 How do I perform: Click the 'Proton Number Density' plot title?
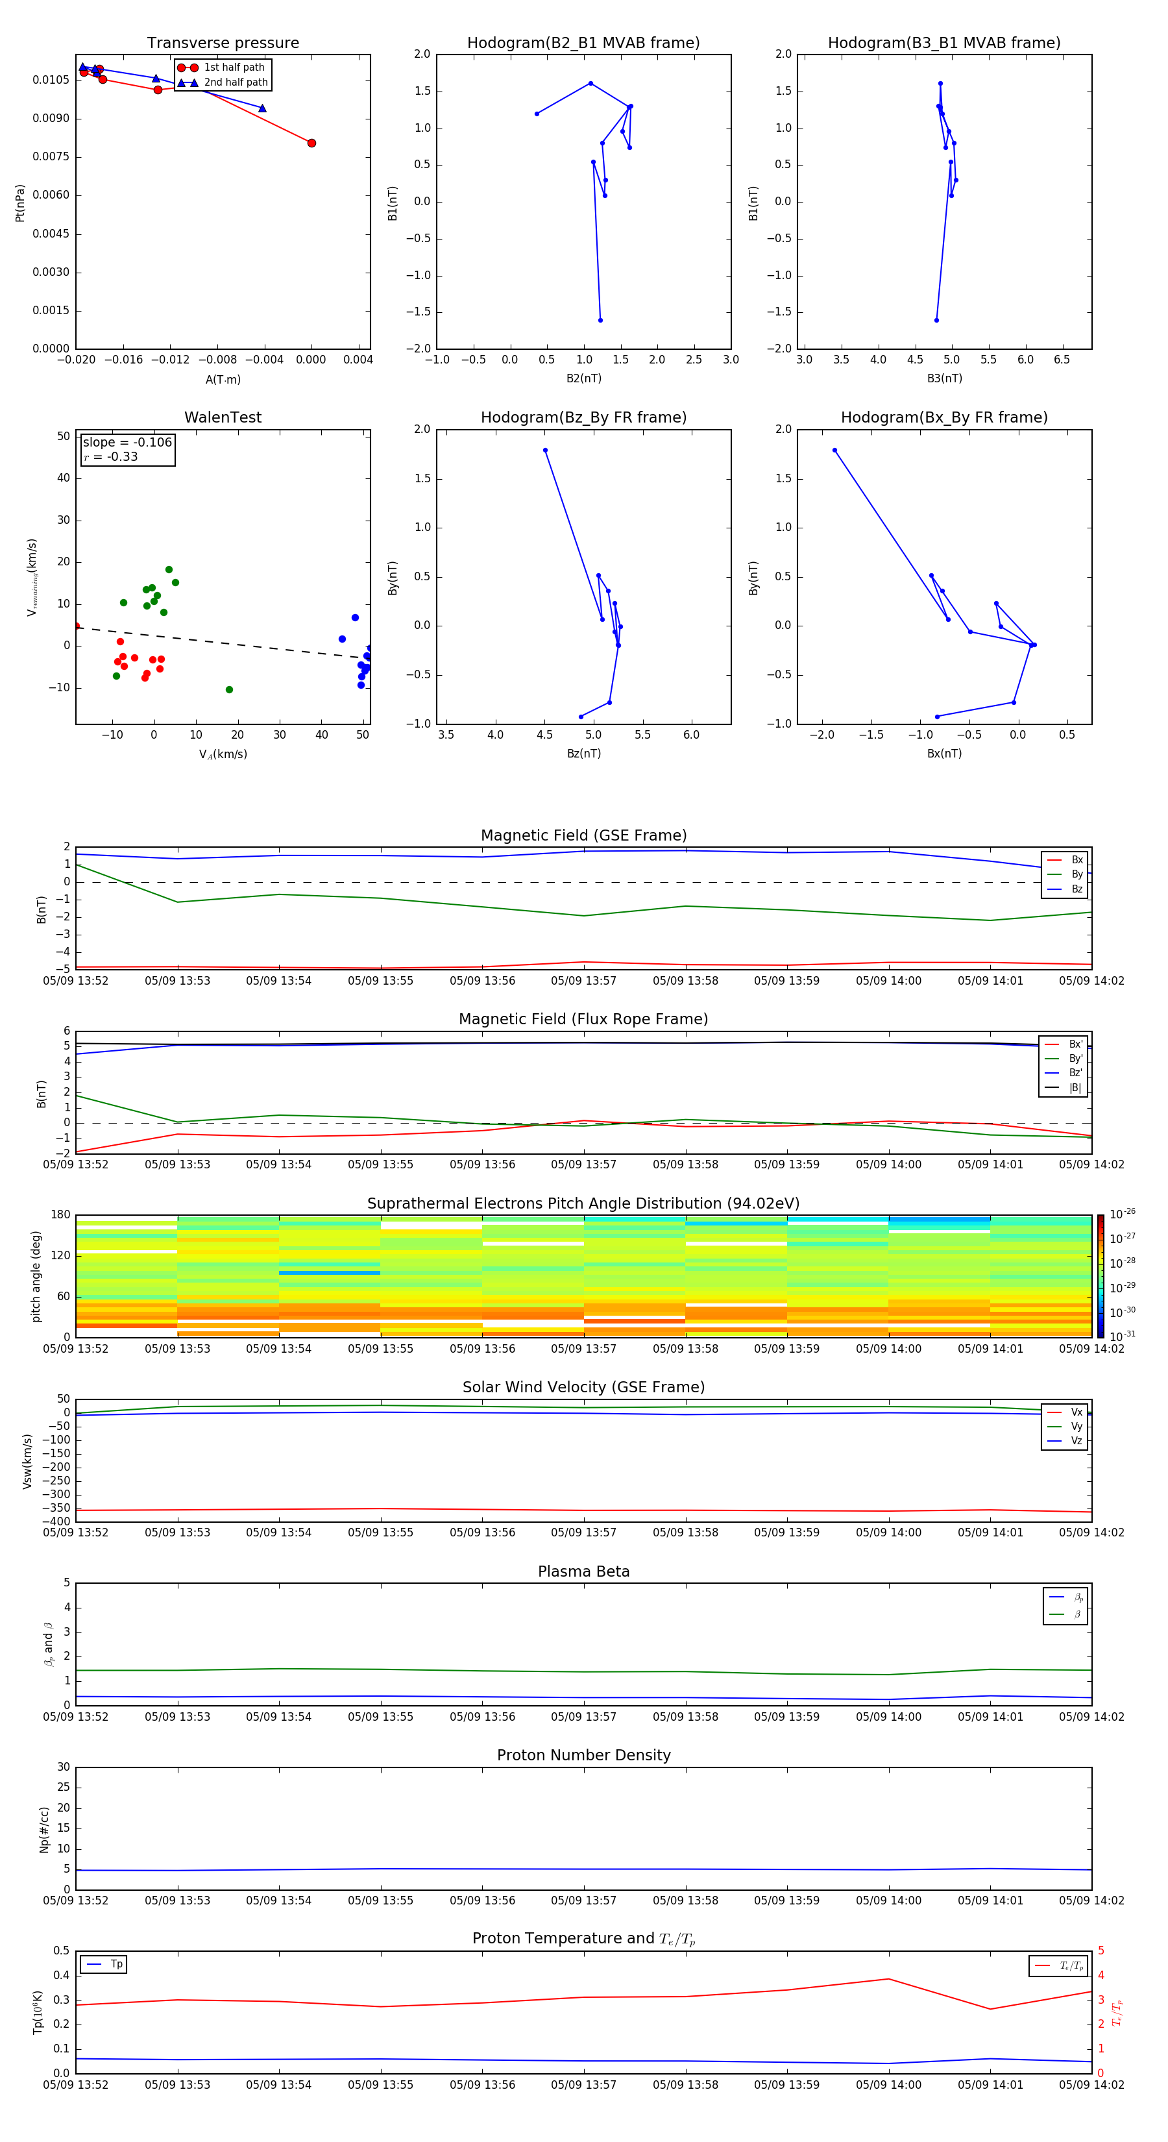point(583,1755)
